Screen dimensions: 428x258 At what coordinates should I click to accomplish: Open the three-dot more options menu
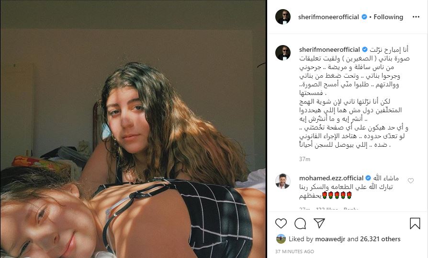point(416,17)
